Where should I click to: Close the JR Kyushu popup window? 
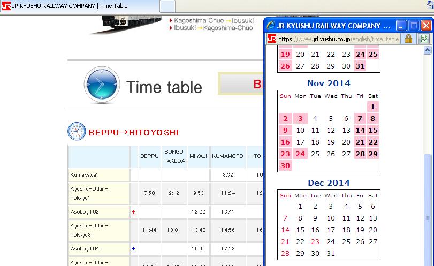point(426,26)
